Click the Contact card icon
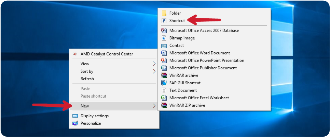Screen dimensions: 330x137 [164, 46]
